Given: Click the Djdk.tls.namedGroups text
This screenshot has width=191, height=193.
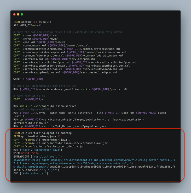Looking at the screenshot, I should (30, 167).
